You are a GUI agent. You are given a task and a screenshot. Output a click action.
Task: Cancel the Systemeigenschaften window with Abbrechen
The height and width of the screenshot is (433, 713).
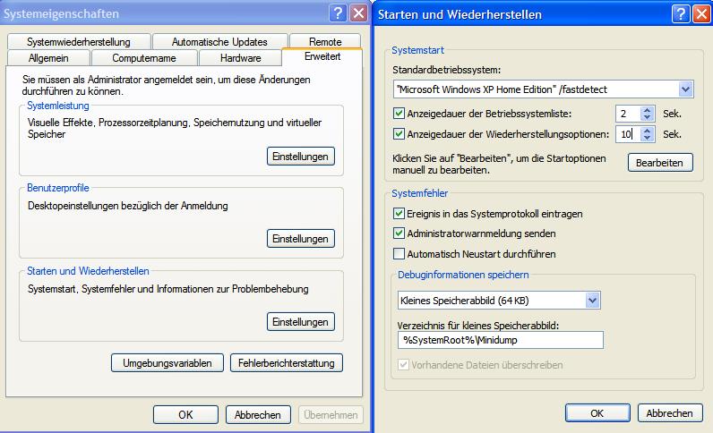tap(258, 415)
